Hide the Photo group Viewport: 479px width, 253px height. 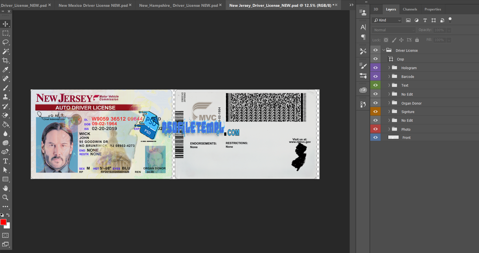(x=375, y=129)
